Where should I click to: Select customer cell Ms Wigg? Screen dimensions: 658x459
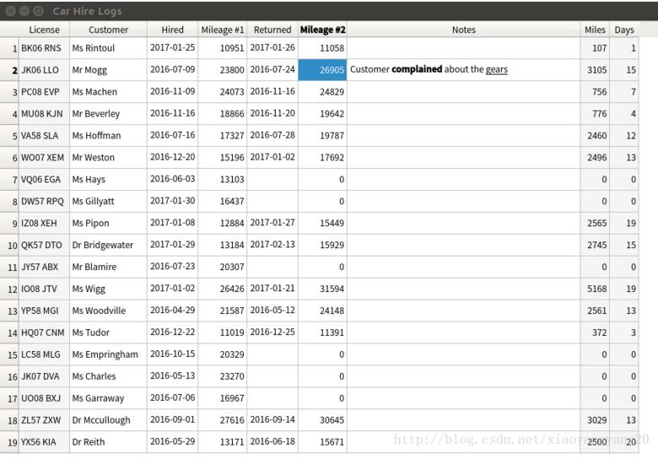[108, 289]
